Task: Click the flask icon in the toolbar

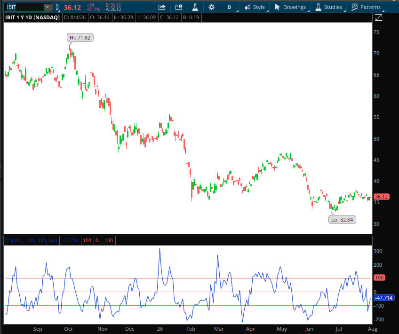Action: point(195,7)
